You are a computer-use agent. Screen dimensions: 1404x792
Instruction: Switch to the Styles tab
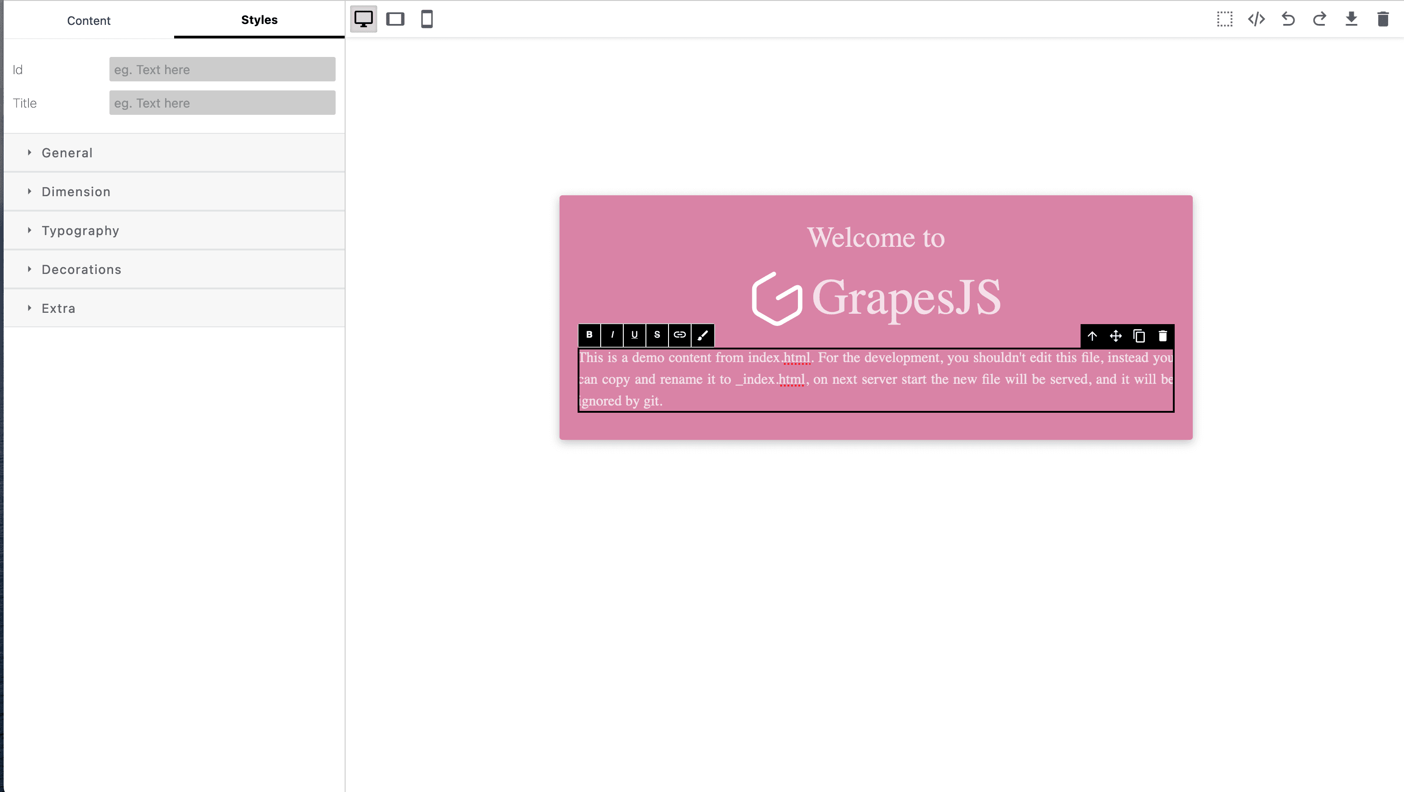[259, 20]
